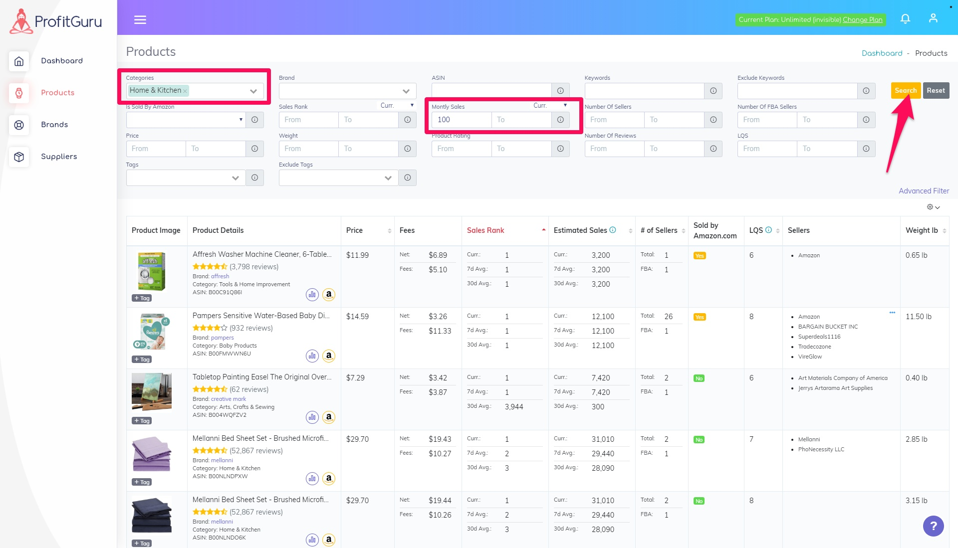Open the affresh brand link

tap(220, 276)
